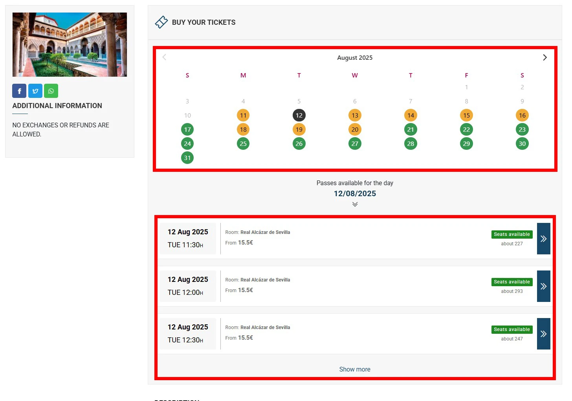The image size is (572, 401).
Task: Select the highlighted date 12
Action: point(299,115)
